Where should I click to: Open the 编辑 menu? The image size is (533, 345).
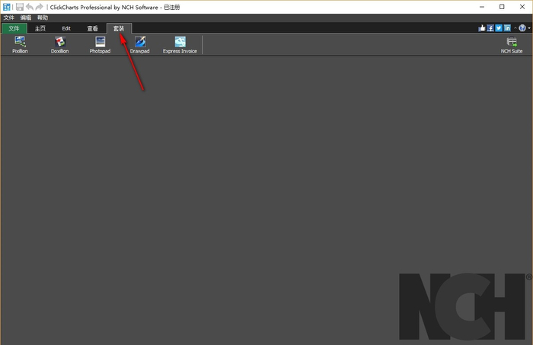26,17
